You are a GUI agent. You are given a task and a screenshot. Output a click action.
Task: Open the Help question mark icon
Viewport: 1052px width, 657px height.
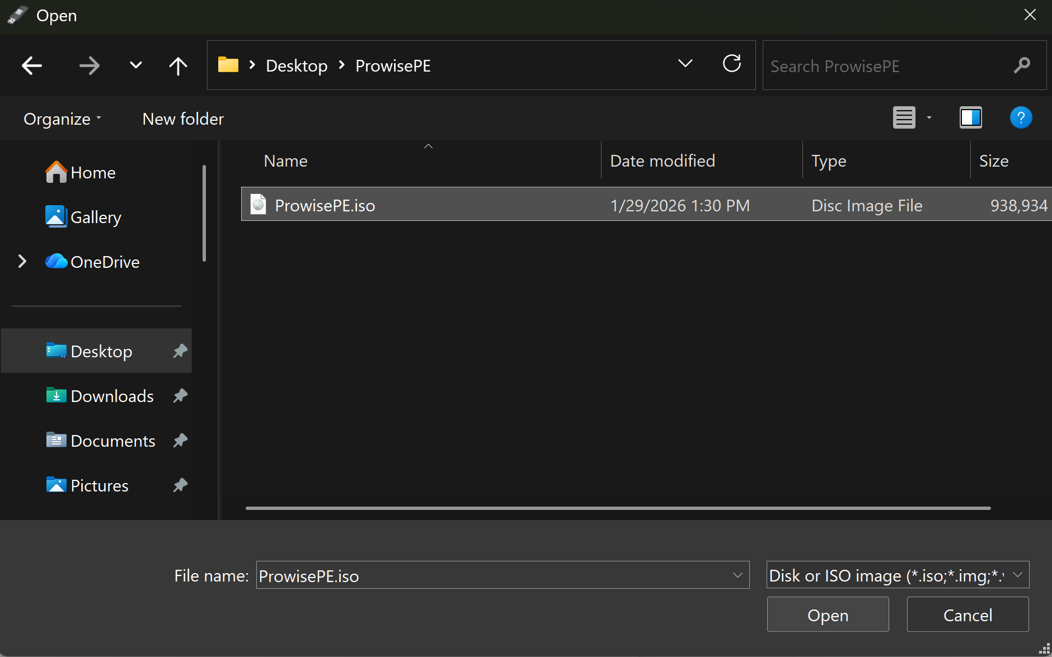tap(1020, 118)
